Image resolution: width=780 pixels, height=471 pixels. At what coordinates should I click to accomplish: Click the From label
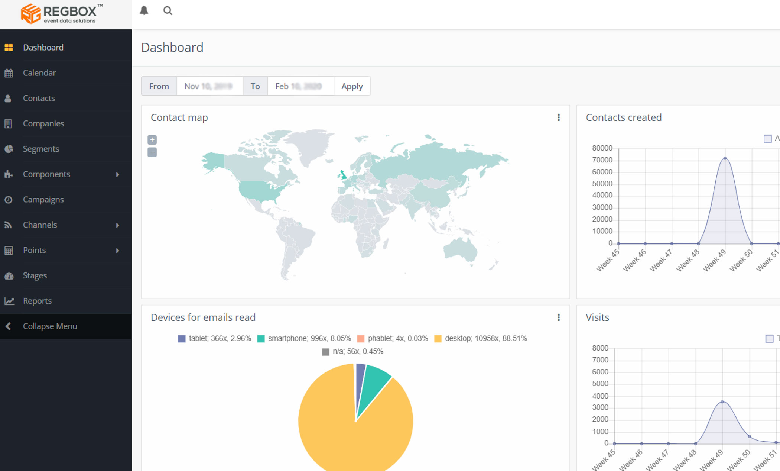[159, 86]
